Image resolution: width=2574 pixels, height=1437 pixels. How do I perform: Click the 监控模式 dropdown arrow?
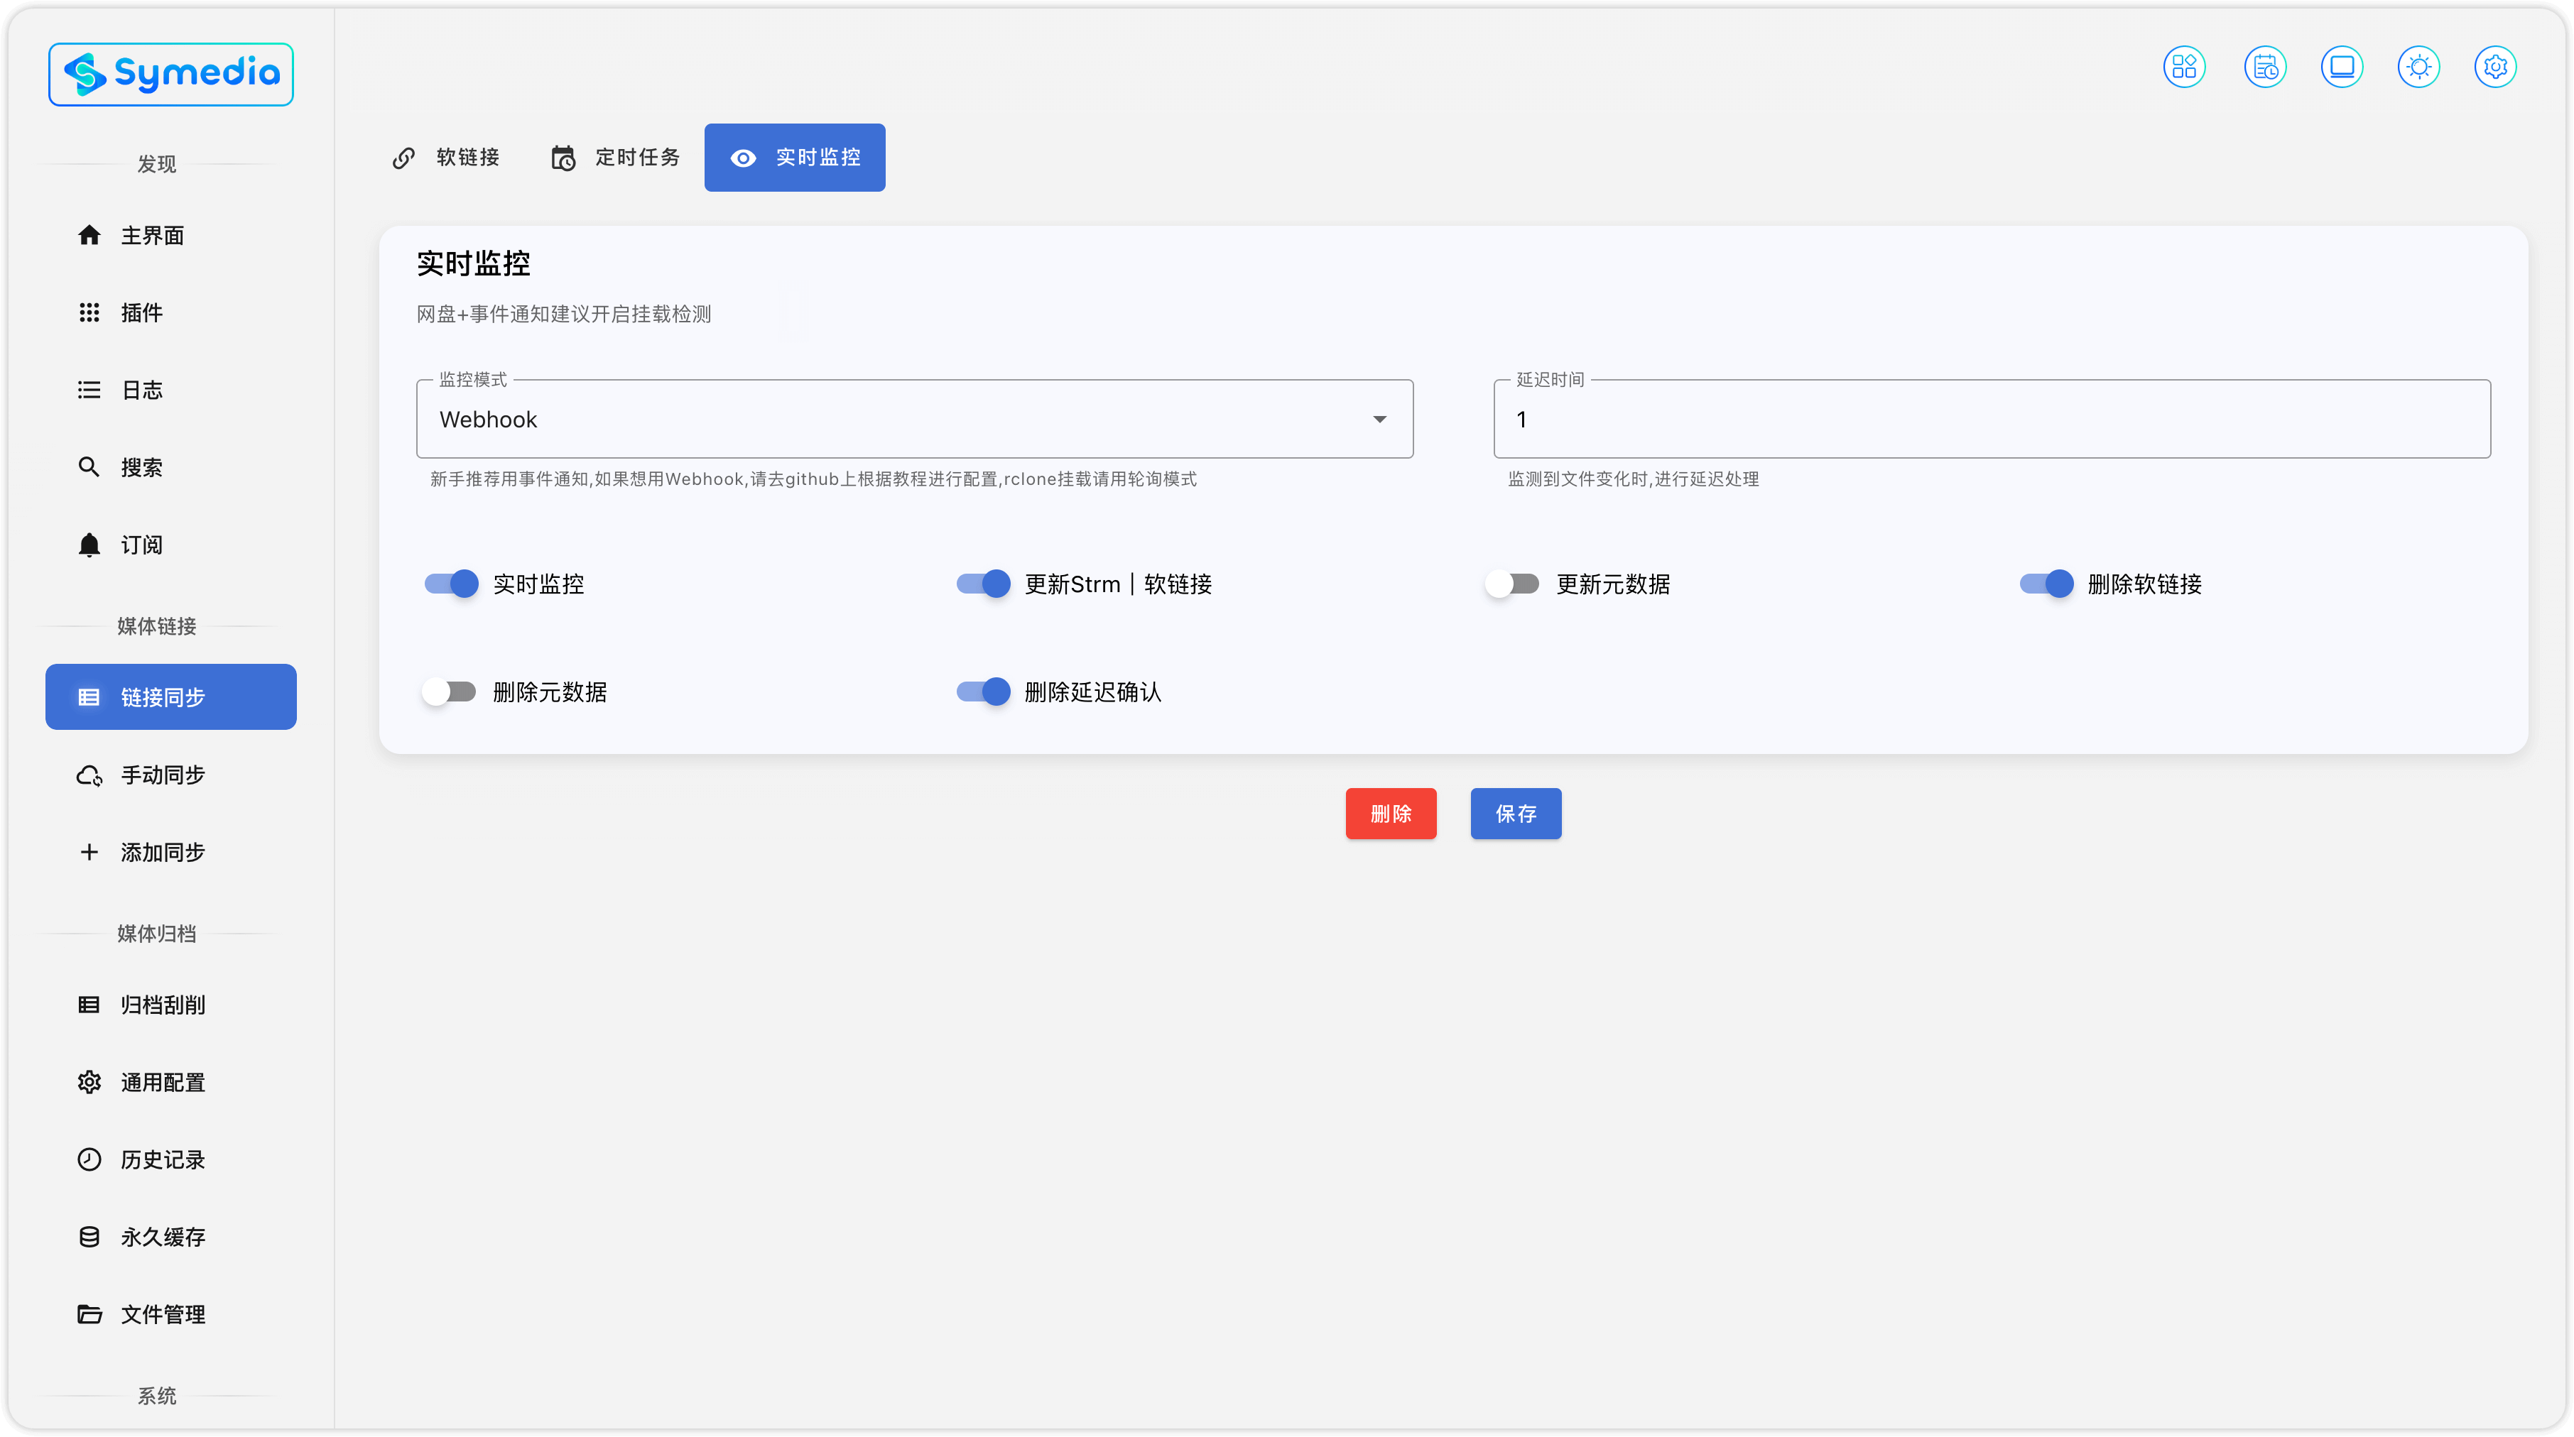[1380, 420]
